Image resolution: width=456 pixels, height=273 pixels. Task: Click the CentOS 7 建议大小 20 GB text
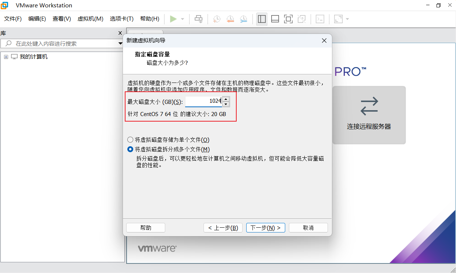[x=177, y=114]
